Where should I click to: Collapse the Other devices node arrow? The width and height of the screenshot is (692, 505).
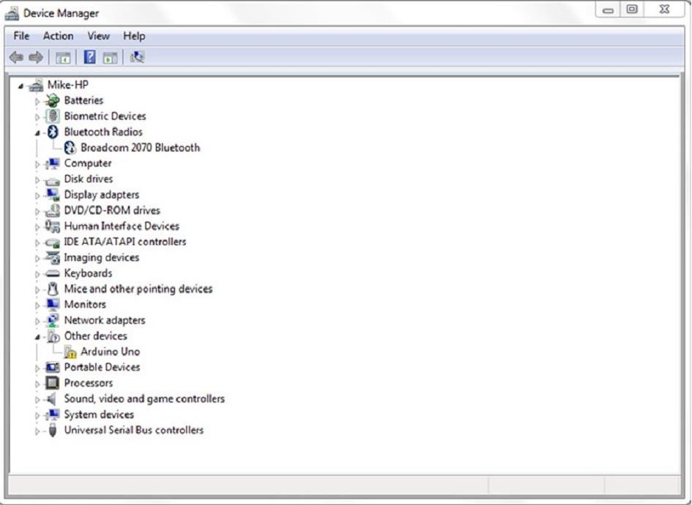pos(37,337)
